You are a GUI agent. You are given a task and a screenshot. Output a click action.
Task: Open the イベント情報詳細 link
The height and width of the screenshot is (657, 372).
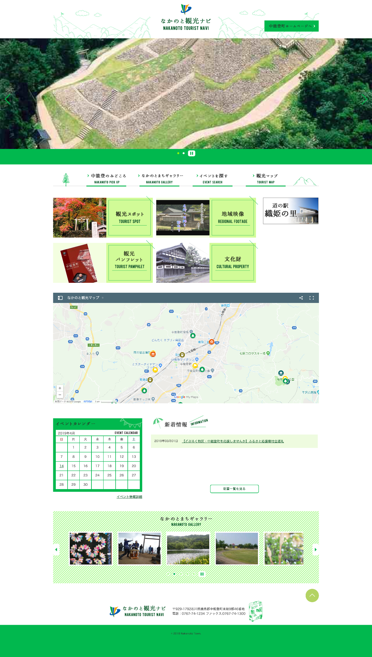(x=129, y=497)
